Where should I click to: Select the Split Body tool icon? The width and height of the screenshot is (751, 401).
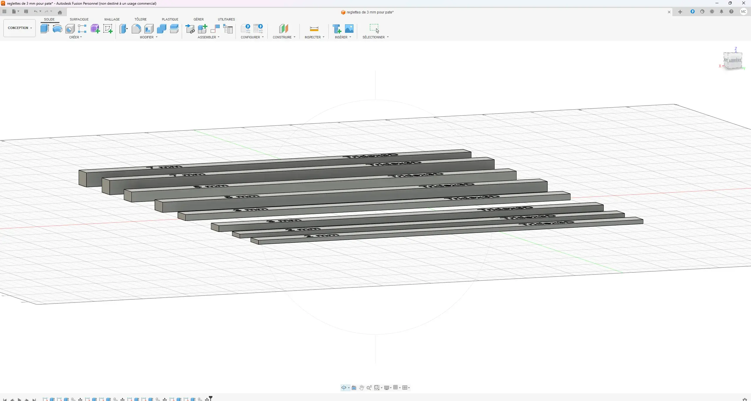[174, 29]
